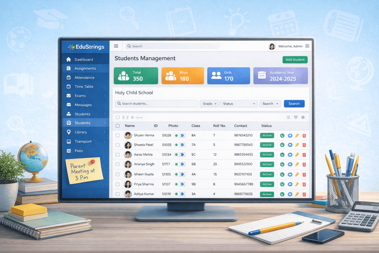Screen dimensions: 379x253
Task: Click the edit pencil for Aarav Mehta
Action: 297,155
